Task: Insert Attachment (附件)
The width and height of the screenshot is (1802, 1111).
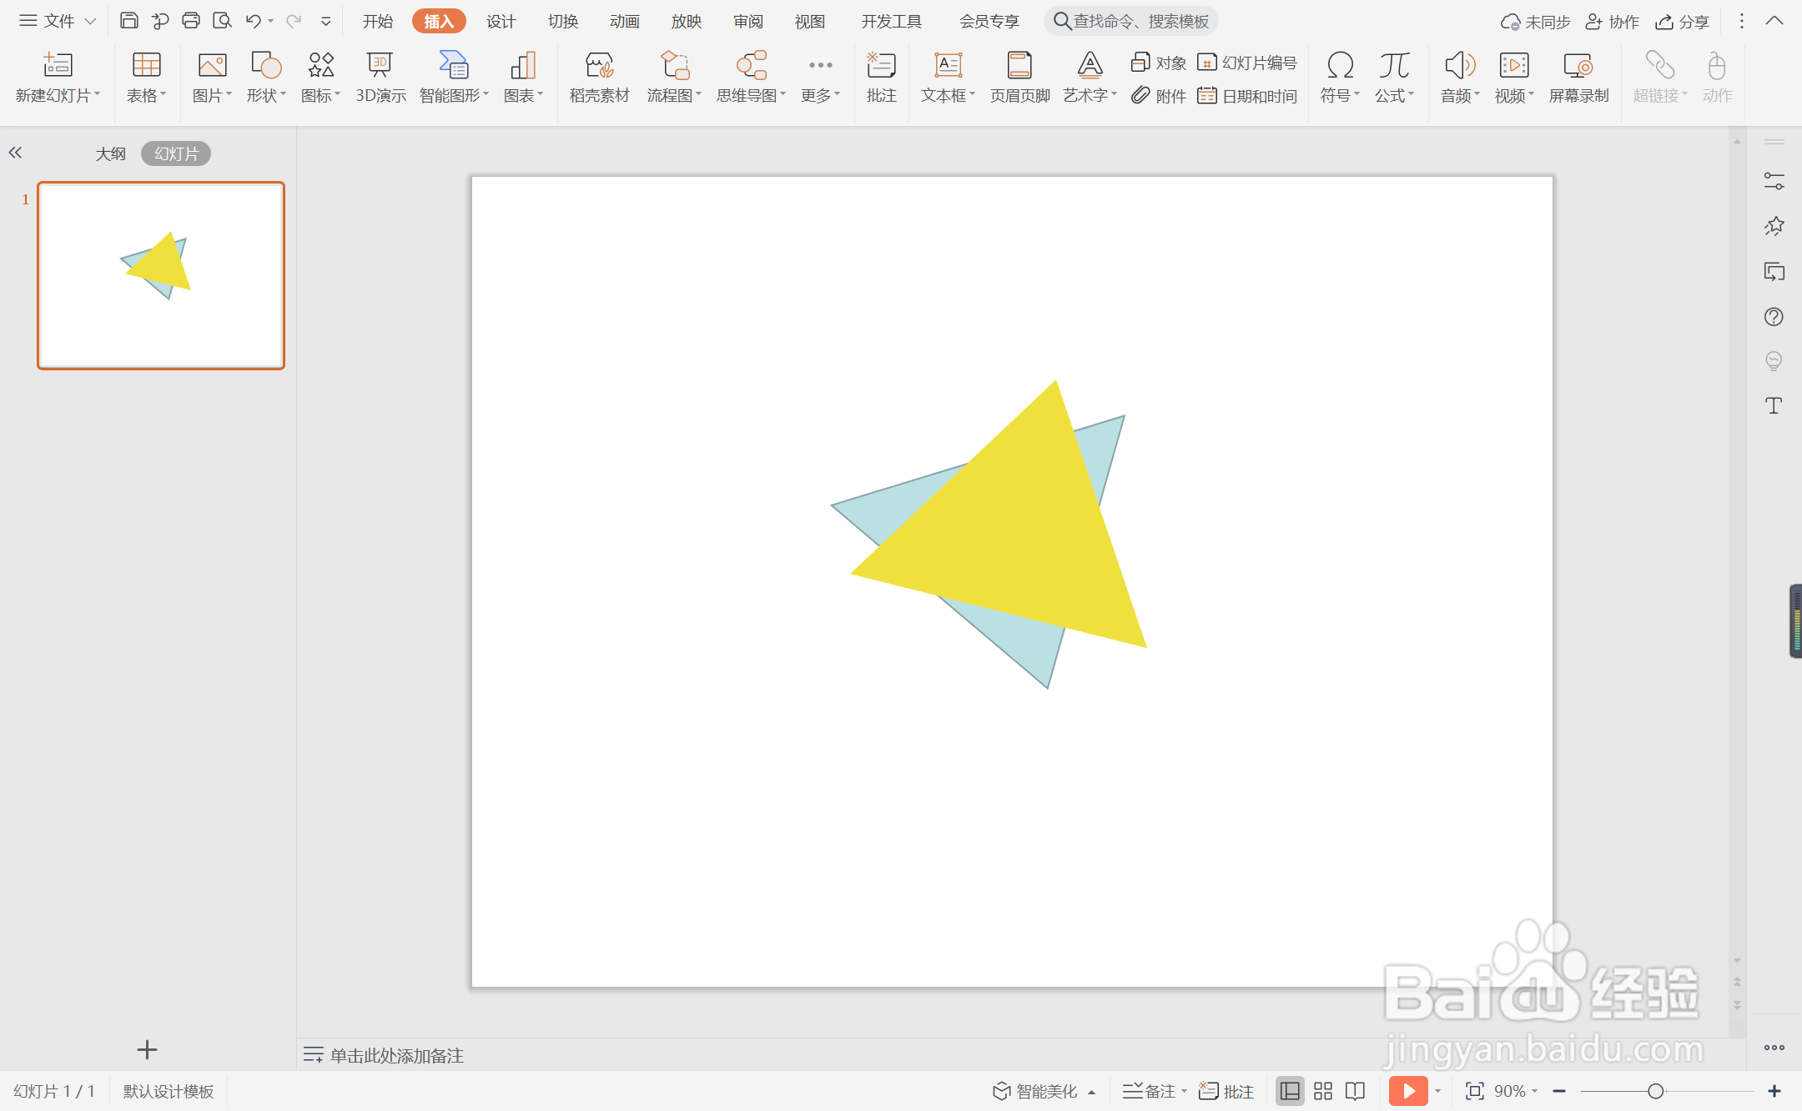Action: tap(1159, 96)
